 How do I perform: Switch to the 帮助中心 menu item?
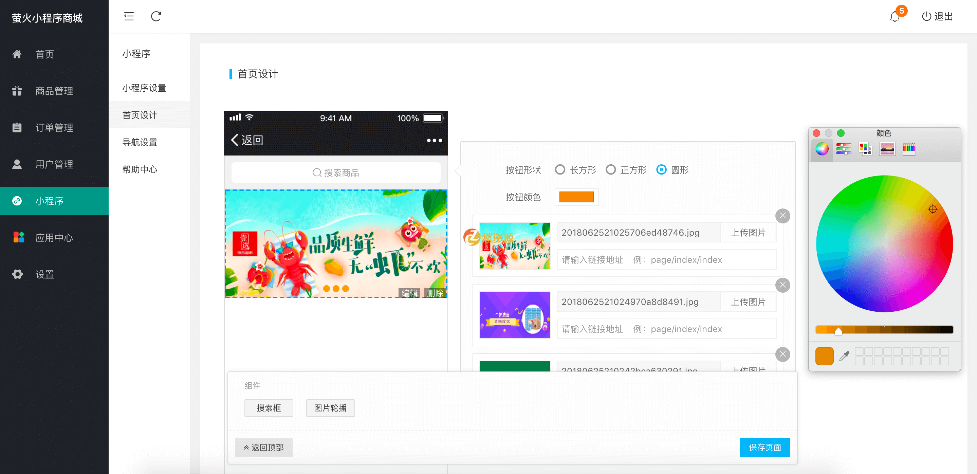pyautogui.click(x=140, y=169)
